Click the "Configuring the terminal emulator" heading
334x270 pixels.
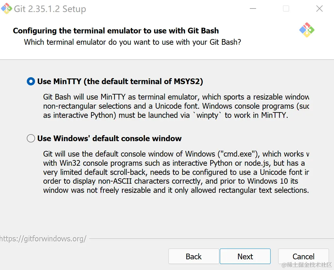(116, 31)
